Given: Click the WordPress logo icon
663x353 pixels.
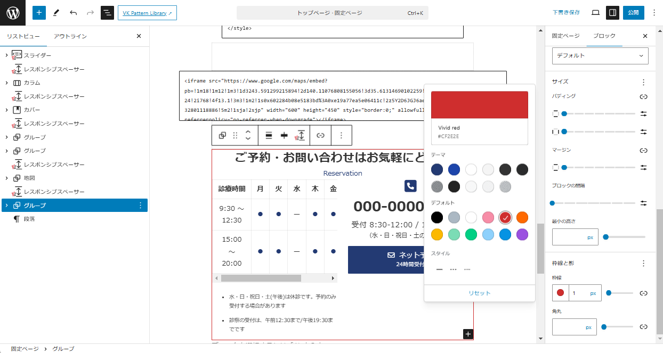Looking at the screenshot, I should tap(13, 13).
